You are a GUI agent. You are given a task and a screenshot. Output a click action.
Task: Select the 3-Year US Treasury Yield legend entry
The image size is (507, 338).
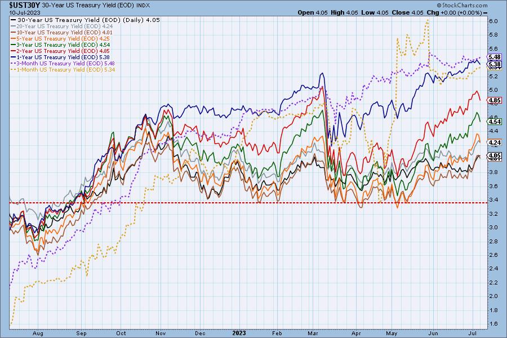click(60, 45)
